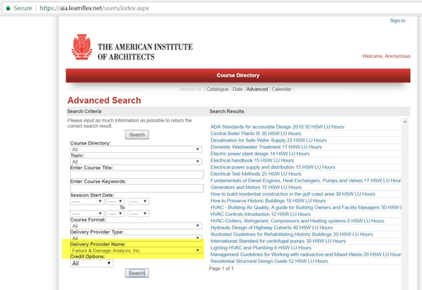
Task: Click the secure padlock icon in address bar
Action: [8, 8]
